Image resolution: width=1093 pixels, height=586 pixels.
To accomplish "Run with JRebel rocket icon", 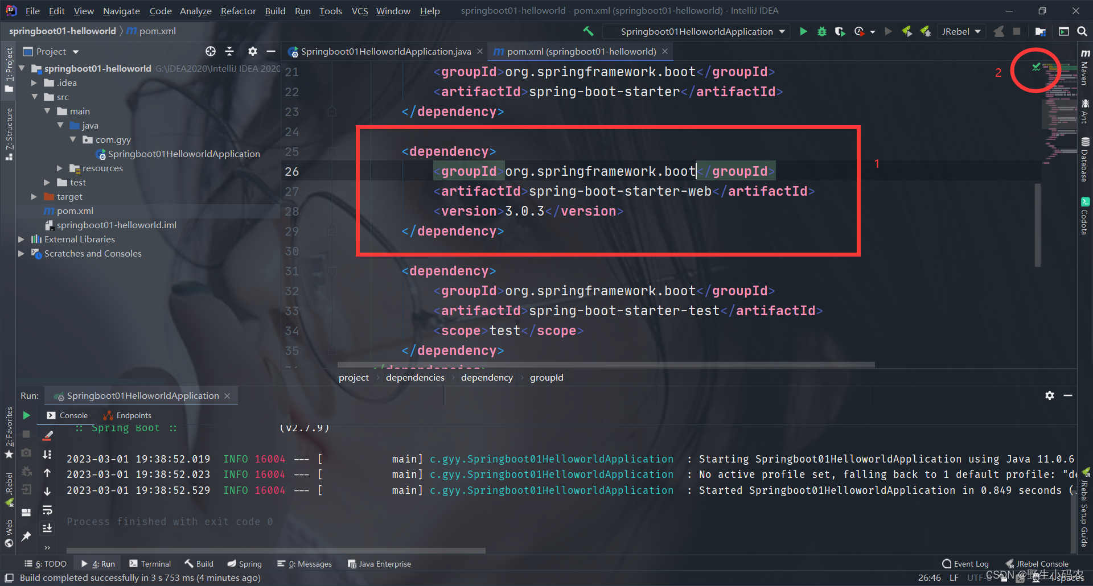I will click(907, 31).
